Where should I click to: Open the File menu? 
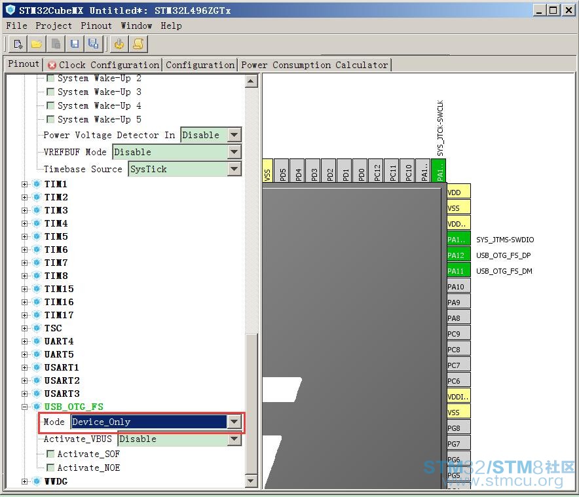(16, 26)
